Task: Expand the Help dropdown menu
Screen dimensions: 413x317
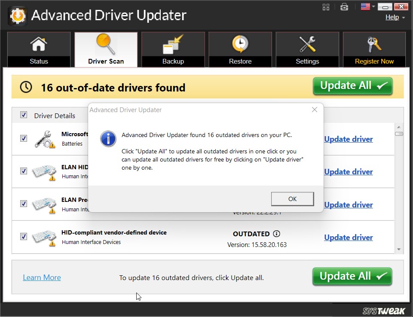Action: 392,17
